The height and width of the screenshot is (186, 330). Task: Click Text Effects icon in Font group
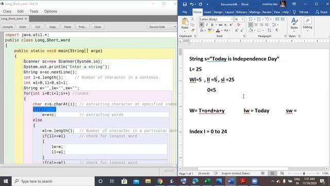(x=202, y=30)
